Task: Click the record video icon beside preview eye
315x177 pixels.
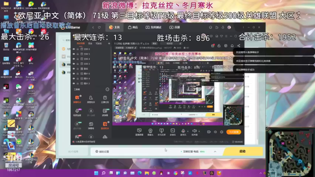Action: [x=209, y=132]
